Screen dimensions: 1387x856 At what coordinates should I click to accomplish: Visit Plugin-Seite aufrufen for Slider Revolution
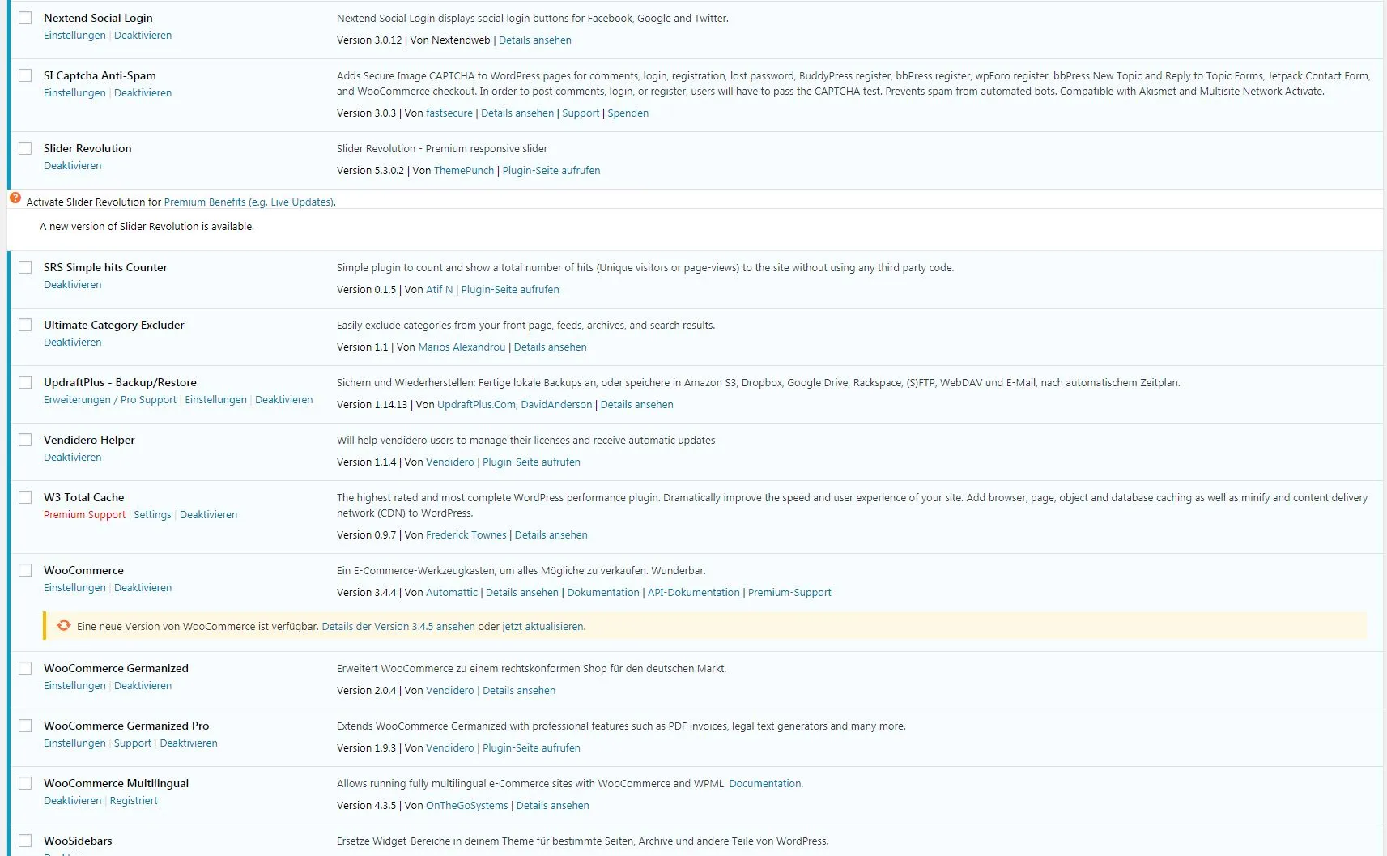pos(551,171)
